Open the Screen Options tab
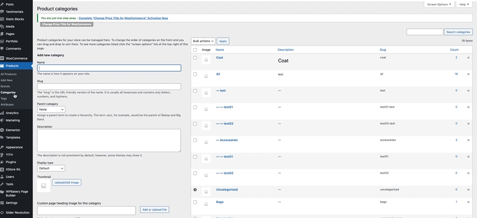 pos(439,4)
